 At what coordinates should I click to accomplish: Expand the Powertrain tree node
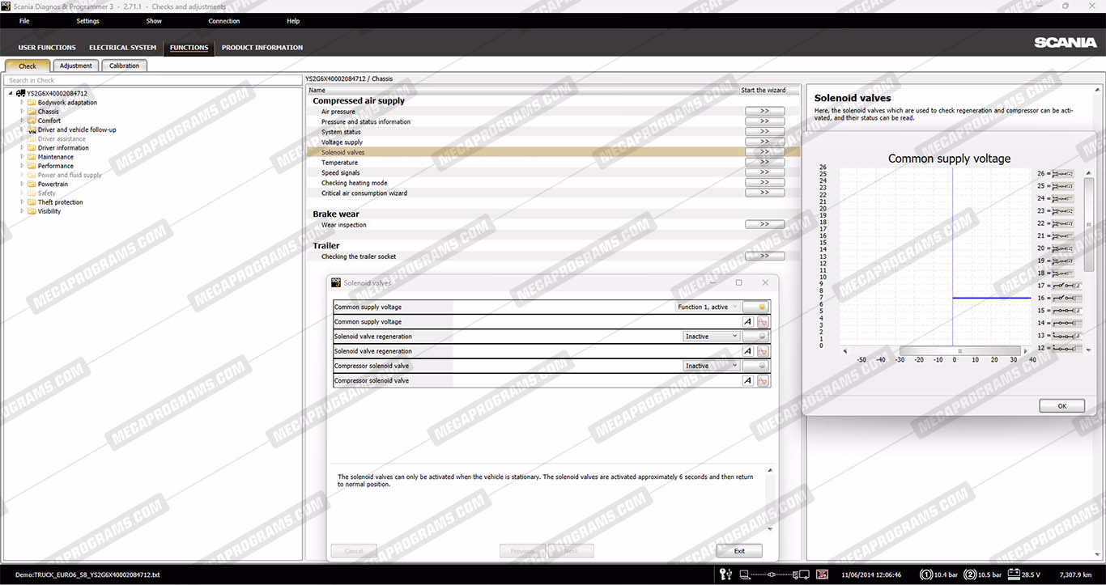(x=22, y=184)
